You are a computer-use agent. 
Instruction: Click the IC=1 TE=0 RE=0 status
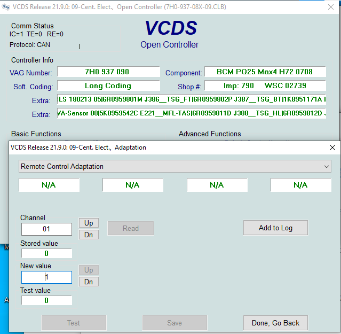[36, 34]
